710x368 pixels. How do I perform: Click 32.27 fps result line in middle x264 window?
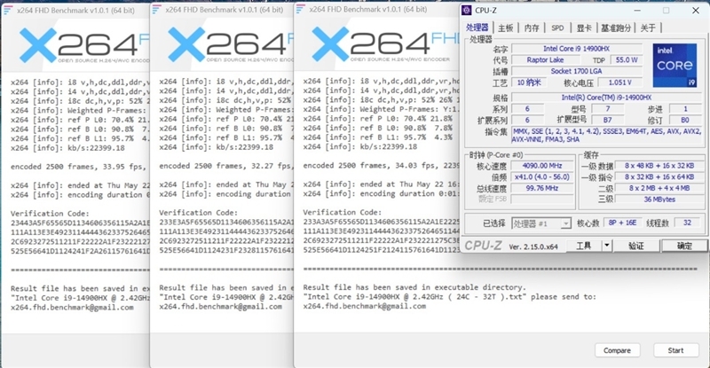click(225, 166)
